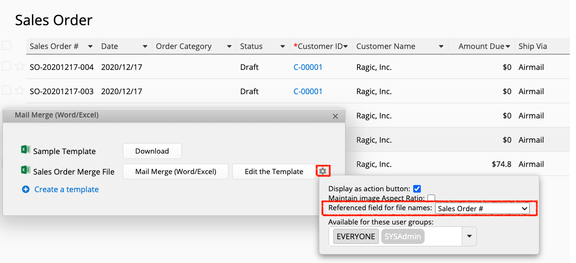Screen dimensions: 576x263
Task: Click the Excel icon beside Sample Template
Action: click(x=25, y=150)
